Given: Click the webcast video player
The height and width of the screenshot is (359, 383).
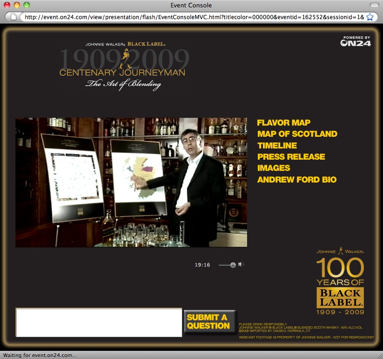Looking at the screenshot, I should [x=131, y=182].
